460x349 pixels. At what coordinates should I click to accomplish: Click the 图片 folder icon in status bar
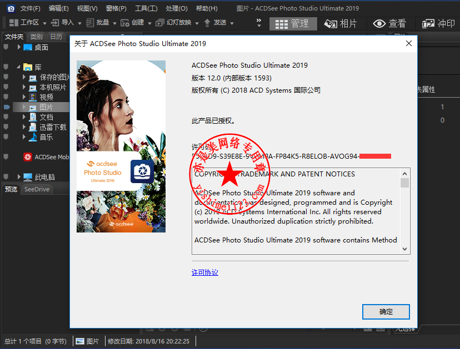pyautogui.click(x=80, y=341)
